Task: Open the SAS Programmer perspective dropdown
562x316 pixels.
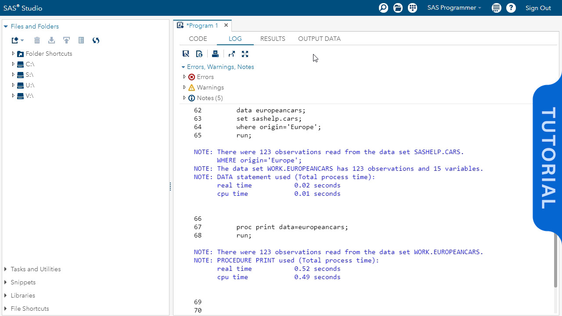Action: click(454, 8)
